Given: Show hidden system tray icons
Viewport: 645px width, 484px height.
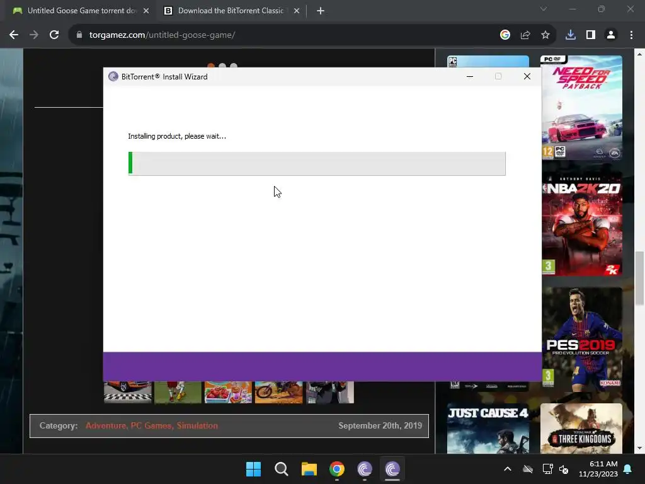Looking at the screenshot, I should tap(508, 469).
